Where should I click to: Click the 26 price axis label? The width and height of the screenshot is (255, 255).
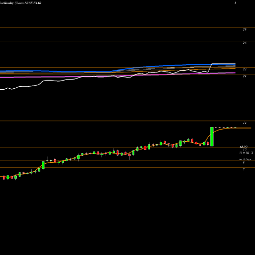click(x=244, y=43)
